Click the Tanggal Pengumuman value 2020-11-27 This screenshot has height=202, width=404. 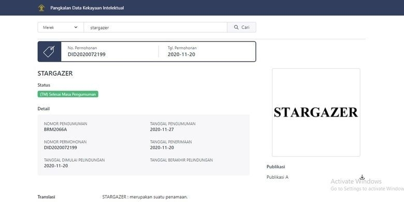(162, 129)
